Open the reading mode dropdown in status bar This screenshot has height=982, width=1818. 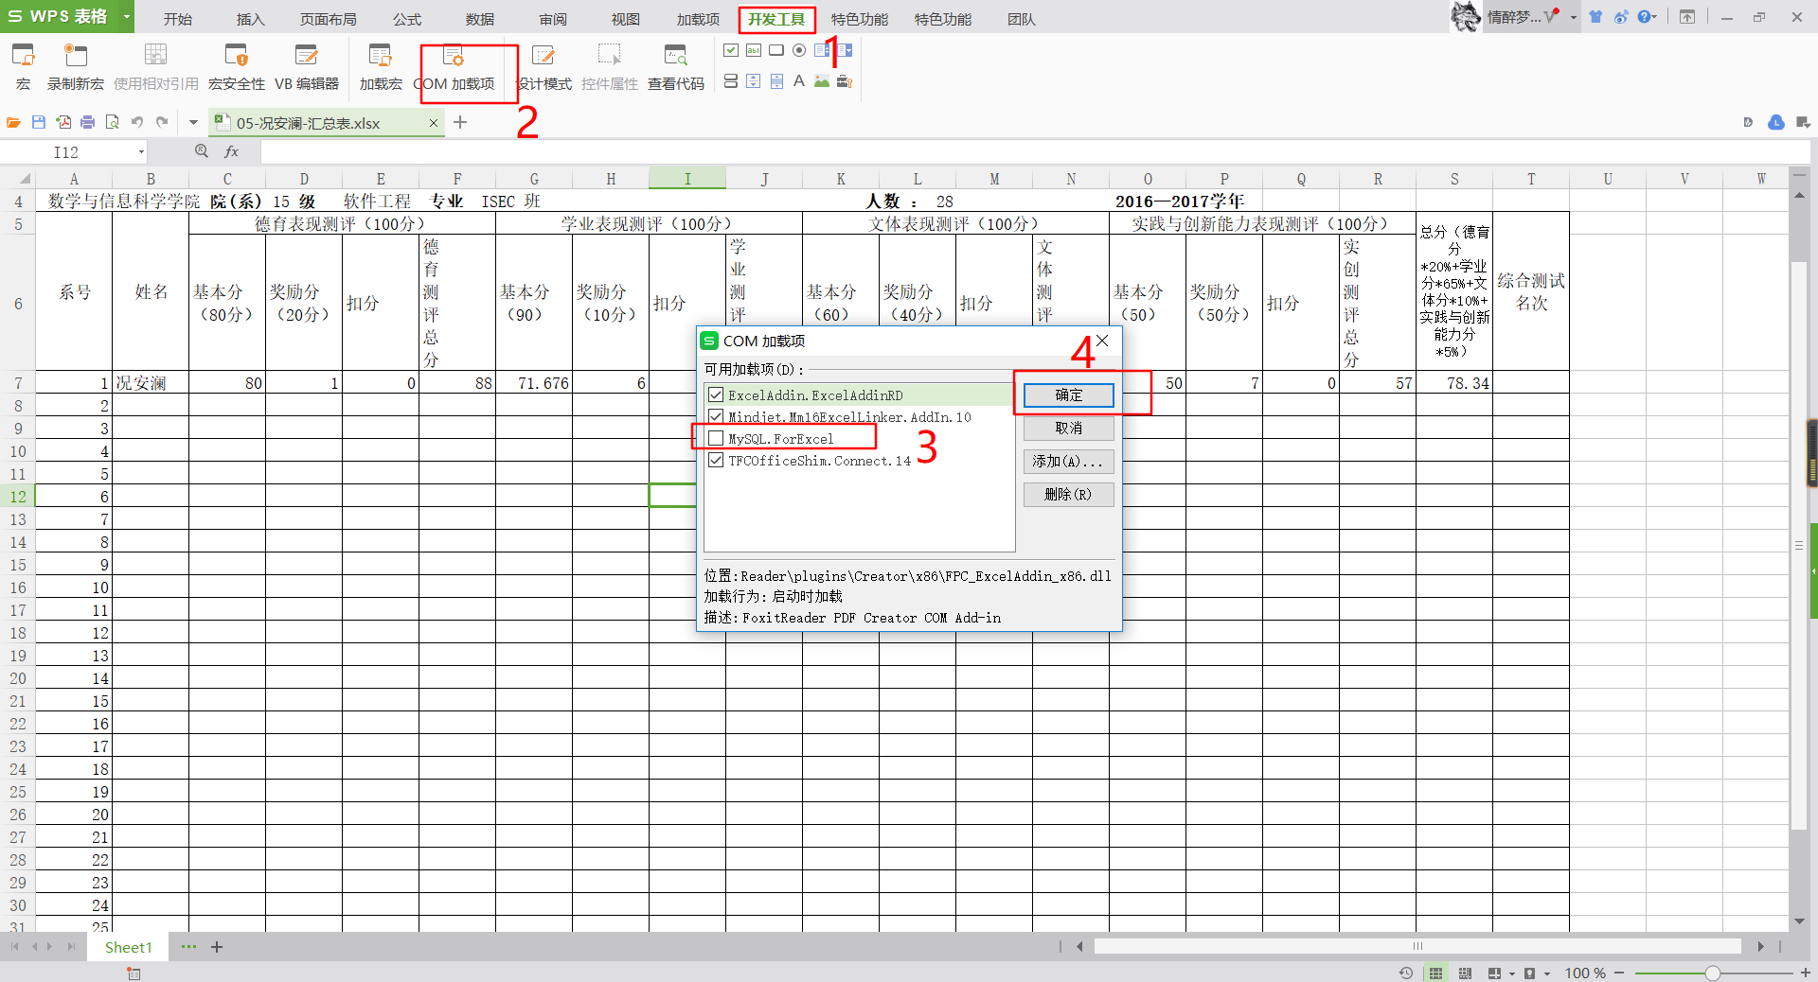point(1512,973)
